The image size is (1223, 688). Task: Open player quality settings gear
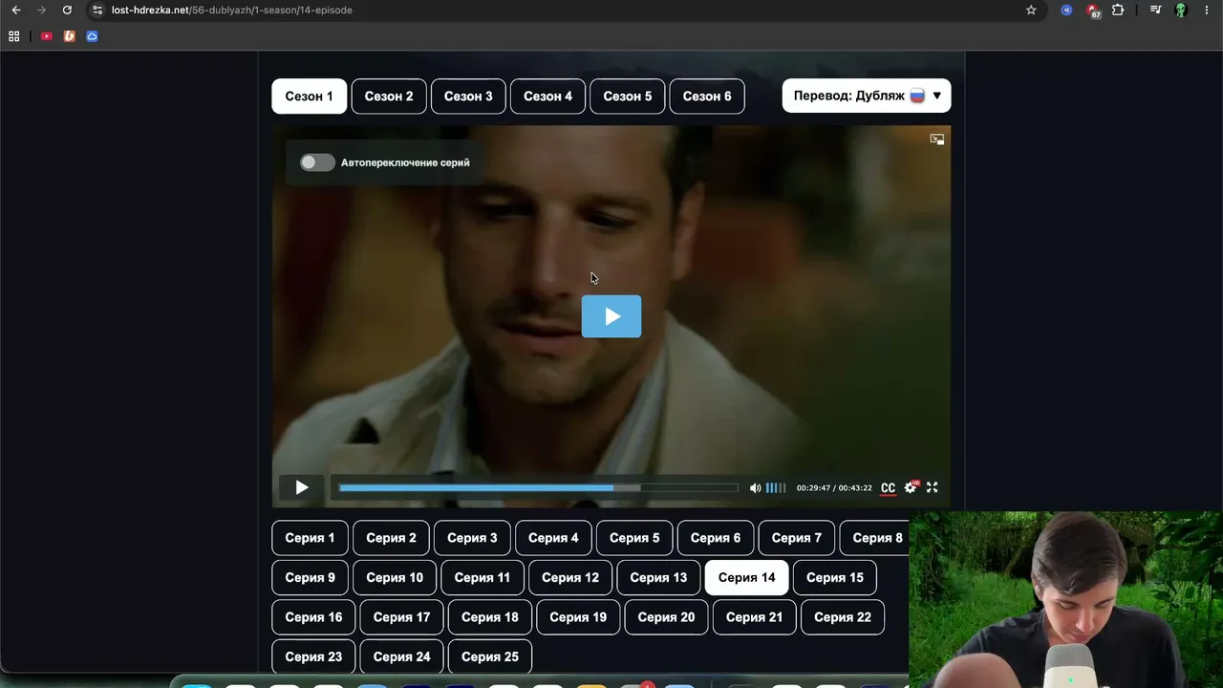(x=911, y=487)
